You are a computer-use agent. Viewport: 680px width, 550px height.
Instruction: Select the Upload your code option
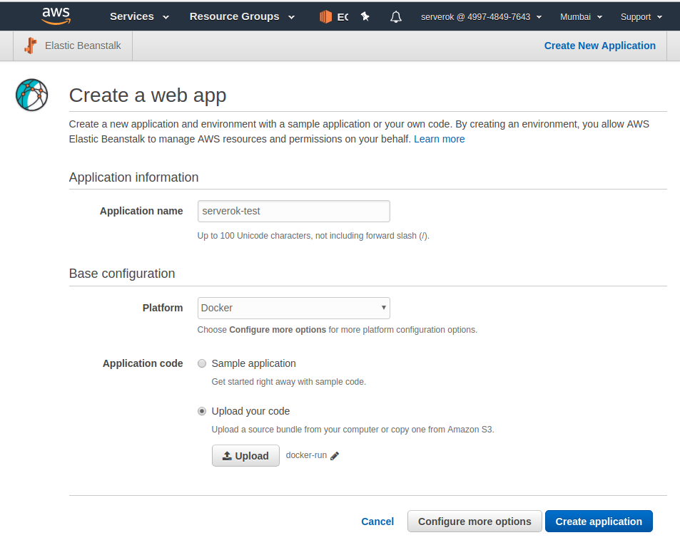202,411
